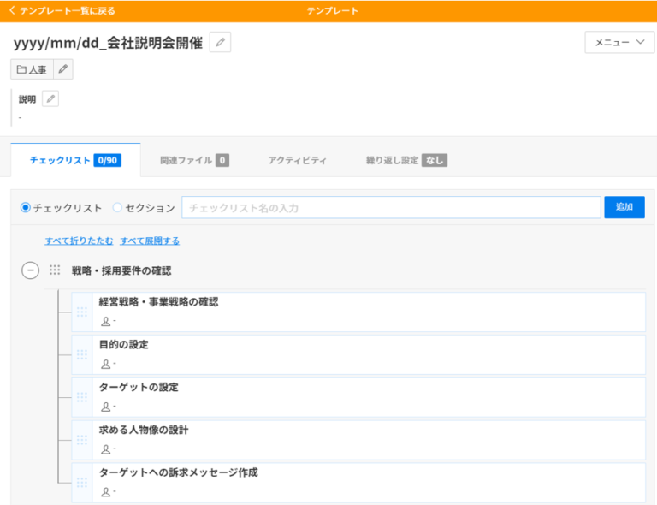The height and width of the screenshot is (505, 657).
Task: Click pencil icon beside 人事 folder
Action: coord(63,69)
